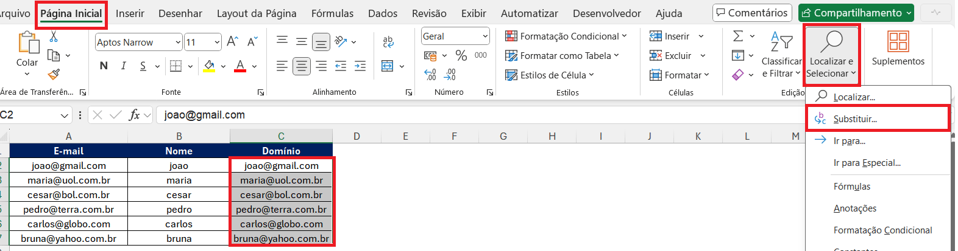The height and width of the screenshot is (251, 958).
Task: Click the Merge and Center icon
Action: click(x=388, y=66)
